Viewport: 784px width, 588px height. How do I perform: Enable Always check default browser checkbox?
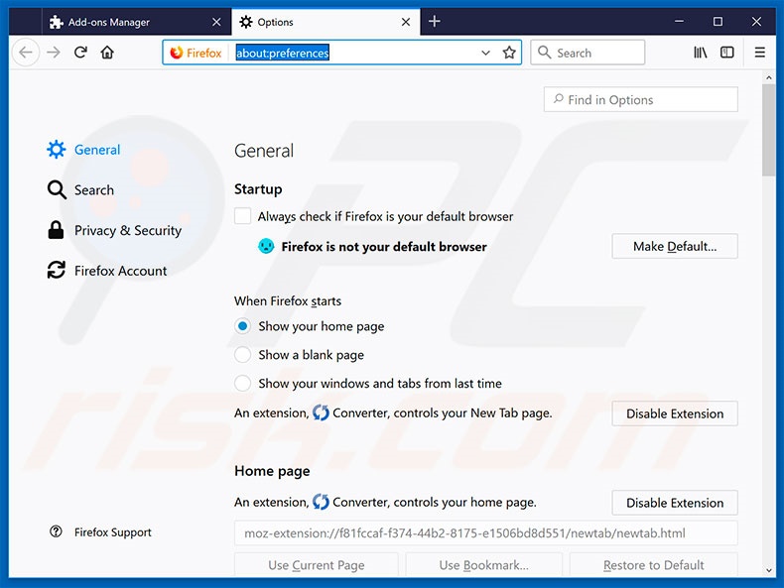click(243, 216)
